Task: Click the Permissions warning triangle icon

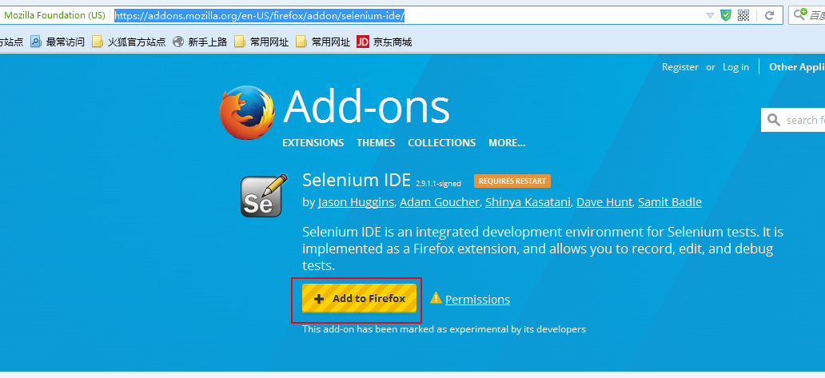Action: point(436,298)
